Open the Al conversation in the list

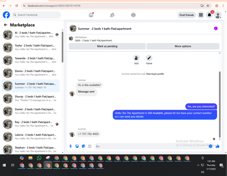click(31, 34)
